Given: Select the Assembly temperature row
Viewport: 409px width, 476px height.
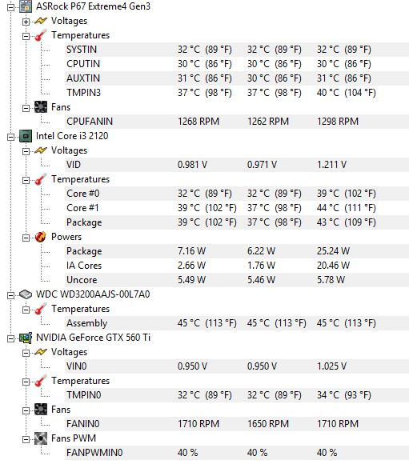Looking at the screenshot, I should click(x=237, y=323).
